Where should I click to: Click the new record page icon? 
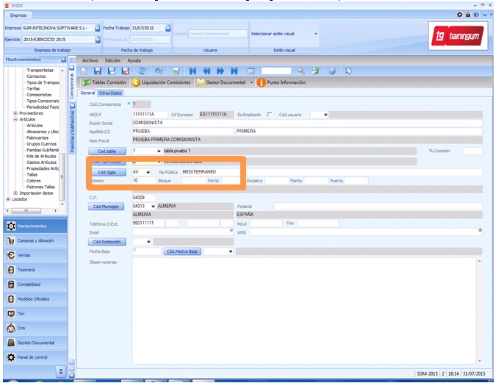coord(85,71)
